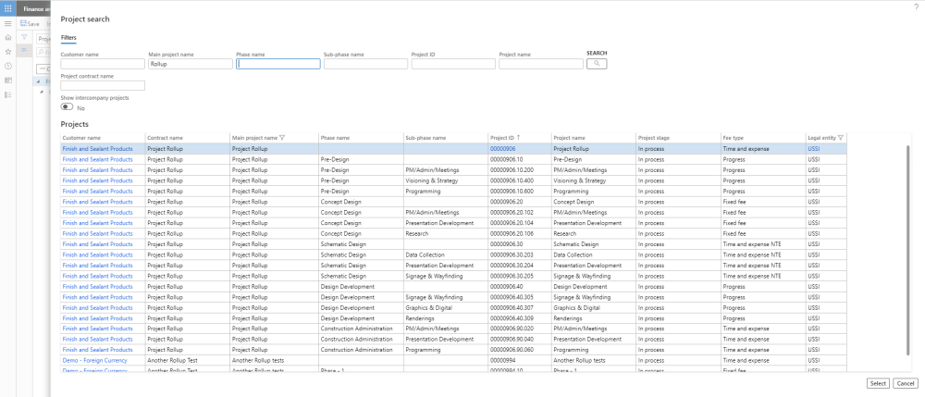Click project ID 00000906.30.203 cell
The width and height of the screenshot is (925, 397).
click(x=520, y=254)
